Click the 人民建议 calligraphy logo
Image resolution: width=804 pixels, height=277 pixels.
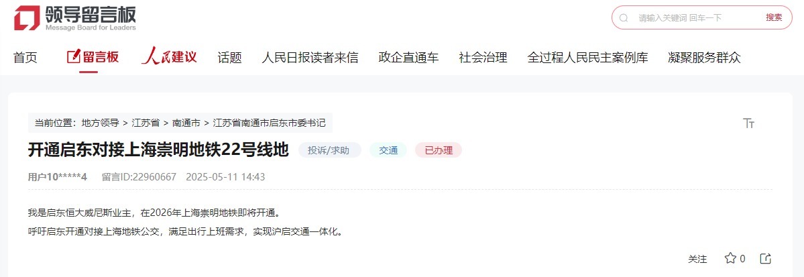coord(169,57)
